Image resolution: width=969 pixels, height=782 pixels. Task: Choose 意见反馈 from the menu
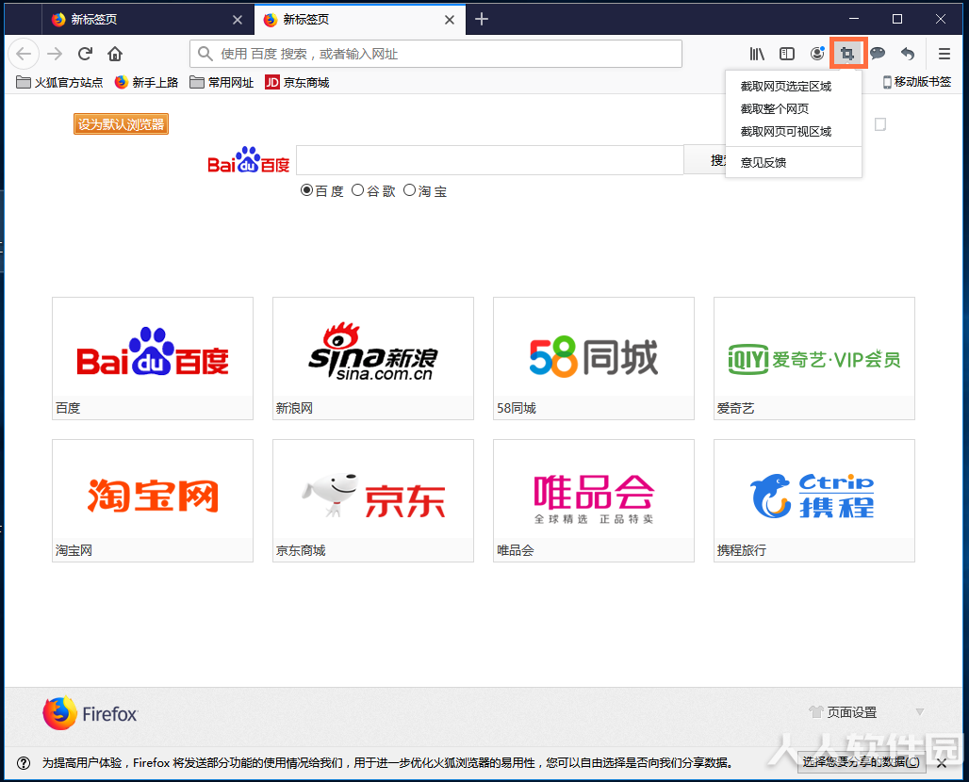click(794, 162)
